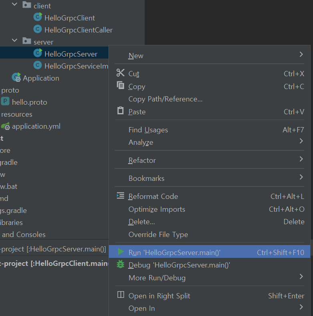
Task: Click the server folder label
Action: [x=43, y=42]
